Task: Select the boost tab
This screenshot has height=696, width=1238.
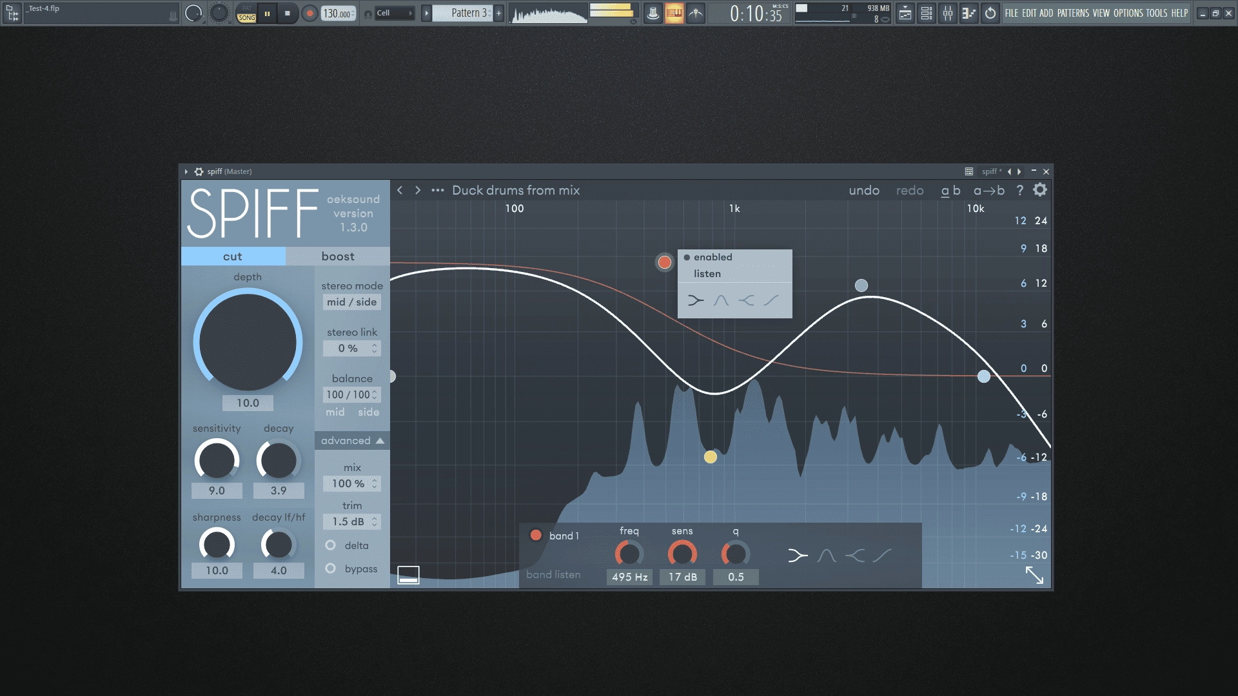Action: [338, 256]
